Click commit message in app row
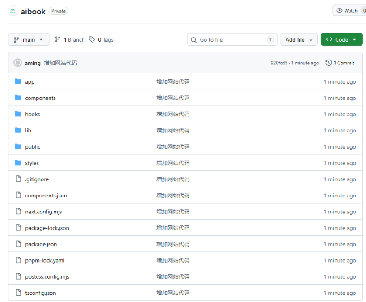 pyautogui.click(x=173, y=81)
